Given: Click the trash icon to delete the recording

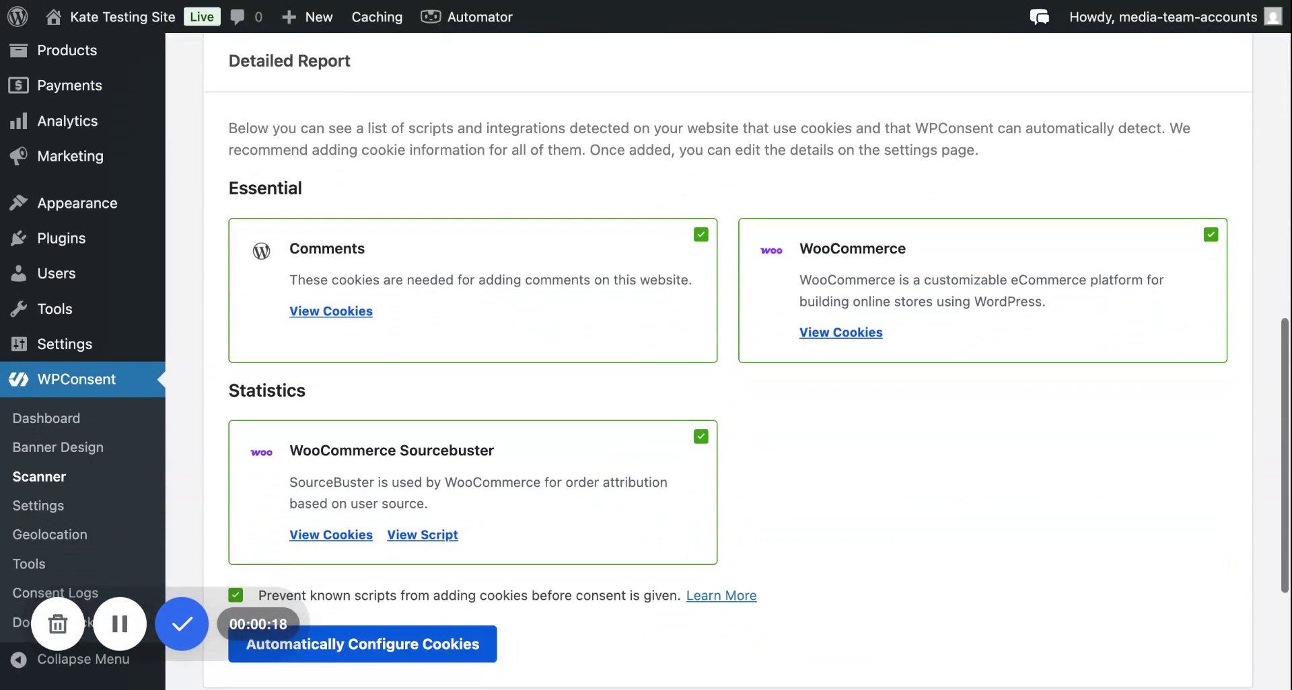Looking at the screenshot, I should pyautogui.click(x=58, y=624).
